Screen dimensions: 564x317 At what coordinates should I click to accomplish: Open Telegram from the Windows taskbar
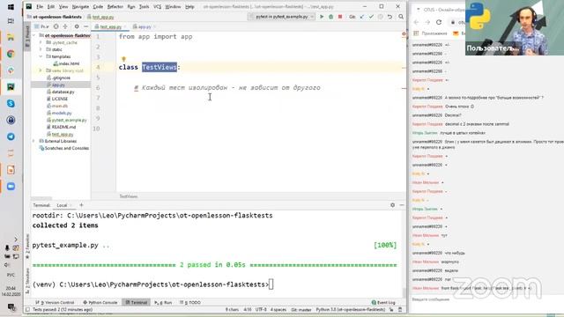pyautogui.click(x=11, y=136)
